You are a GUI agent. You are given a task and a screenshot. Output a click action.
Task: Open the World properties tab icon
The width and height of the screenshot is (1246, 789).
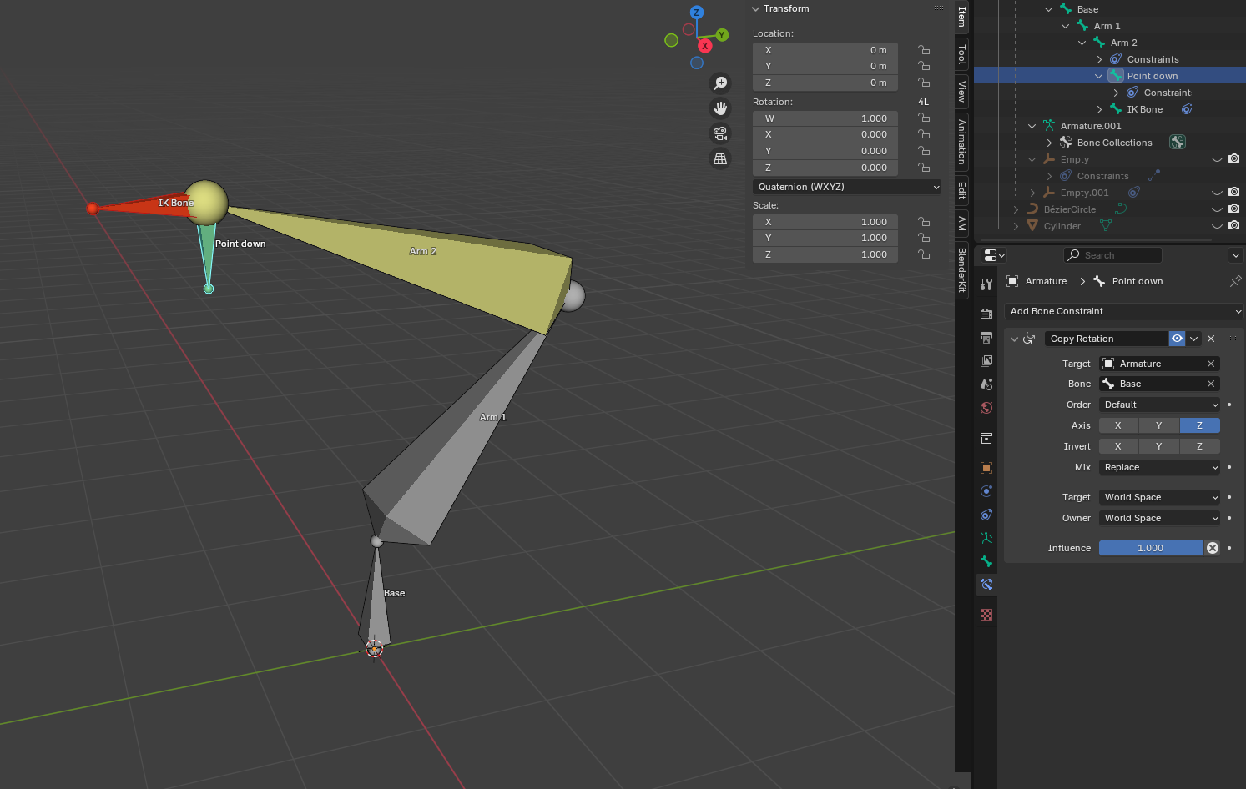(986, 408)
